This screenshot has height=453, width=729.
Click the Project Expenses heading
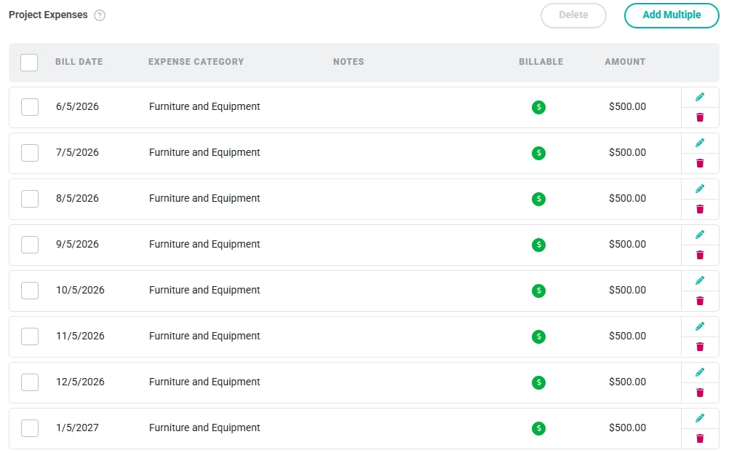coord(48,15)
